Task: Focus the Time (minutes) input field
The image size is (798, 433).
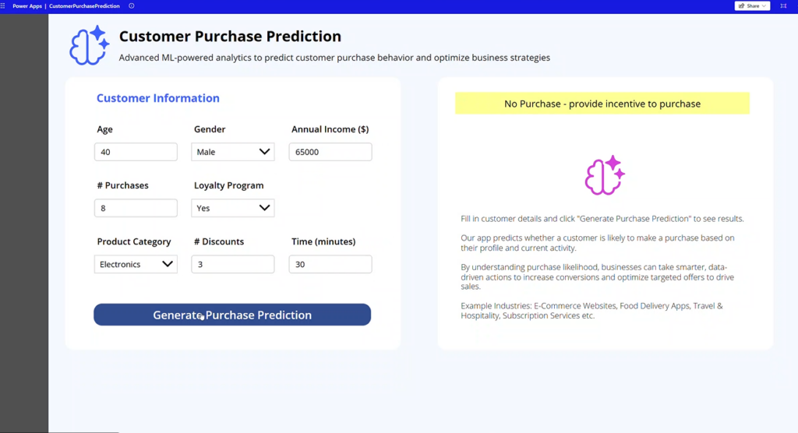Action: coord(330,264)
